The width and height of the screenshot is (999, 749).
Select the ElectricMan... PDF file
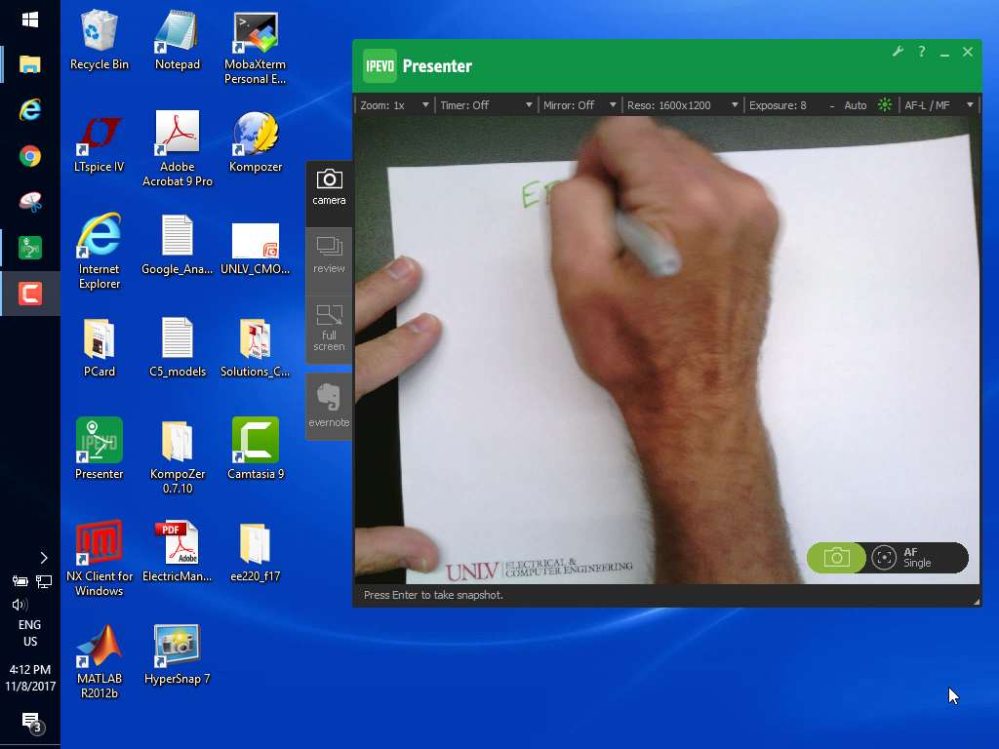tap(178, 552)
